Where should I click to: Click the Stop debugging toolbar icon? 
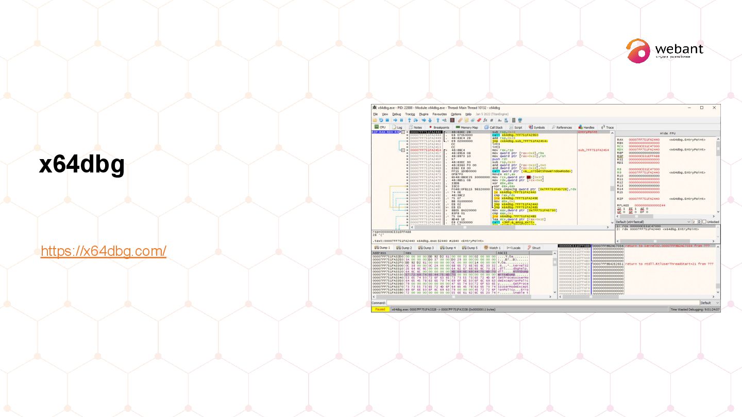click(x=387, y=120)
